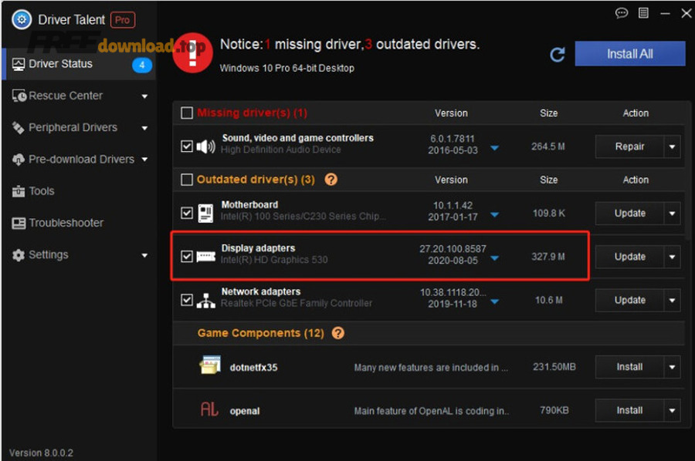Open the Network adapters Update dropdown arrow
This screenshot has width=695, height=461.
(x=672, y=300)
